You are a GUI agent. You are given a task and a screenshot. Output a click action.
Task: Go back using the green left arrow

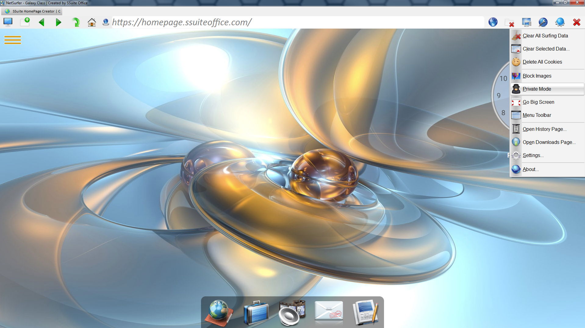tap(42, 22)
